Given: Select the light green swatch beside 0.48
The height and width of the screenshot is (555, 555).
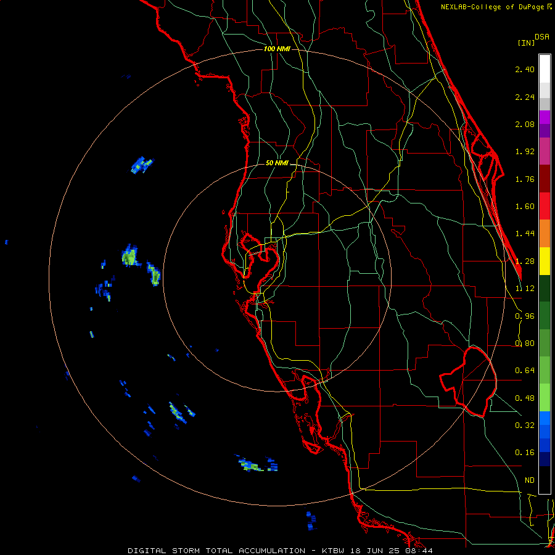Looking at the screenshot, I should point(545,398).
